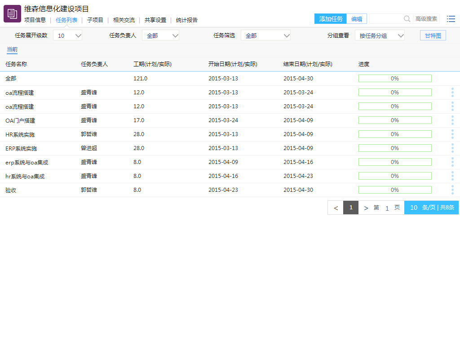
Task: Open the 任务筛选 dropdown
Action: pyautogui.click(x=266, y=35)
